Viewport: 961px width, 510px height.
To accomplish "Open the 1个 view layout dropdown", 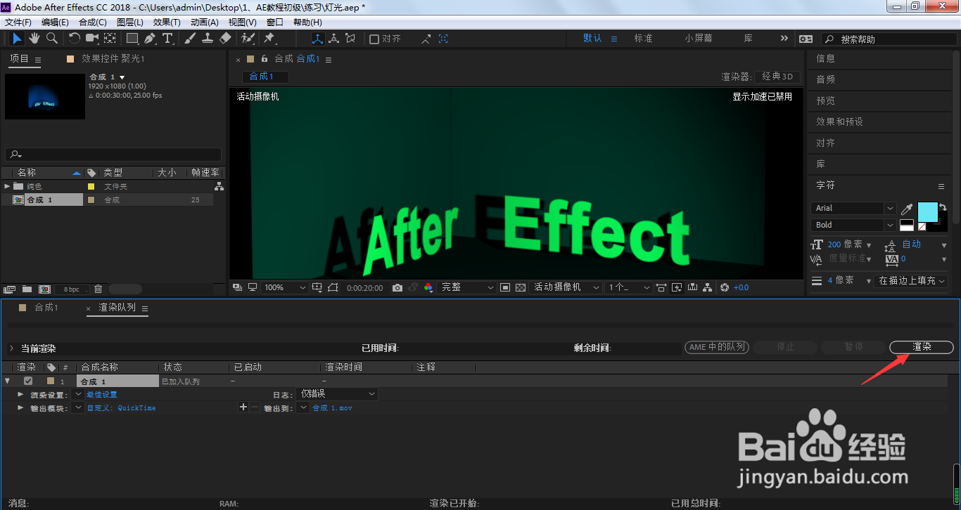I will 628,287.
